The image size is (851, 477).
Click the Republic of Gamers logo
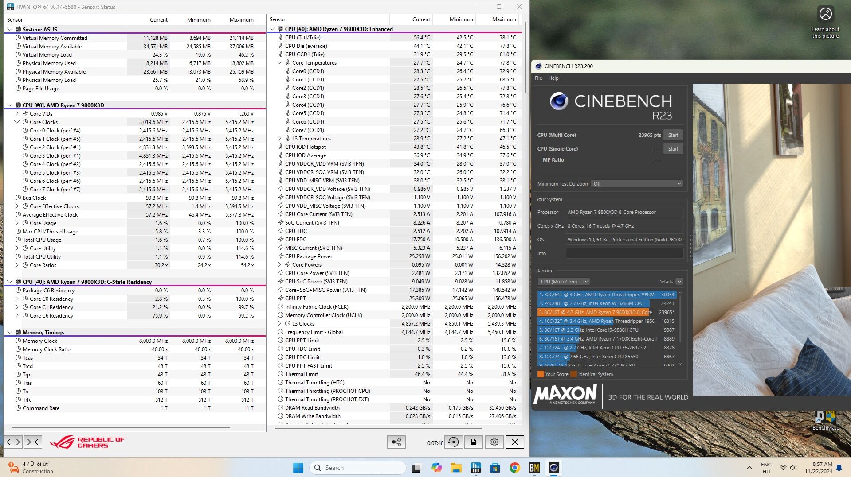pos(87,442)
